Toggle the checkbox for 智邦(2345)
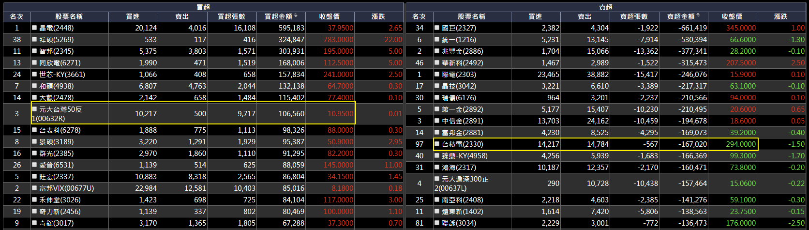 34,51
